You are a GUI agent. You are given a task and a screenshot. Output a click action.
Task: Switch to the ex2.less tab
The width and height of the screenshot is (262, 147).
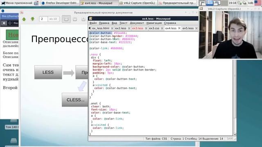pos(121,28)
